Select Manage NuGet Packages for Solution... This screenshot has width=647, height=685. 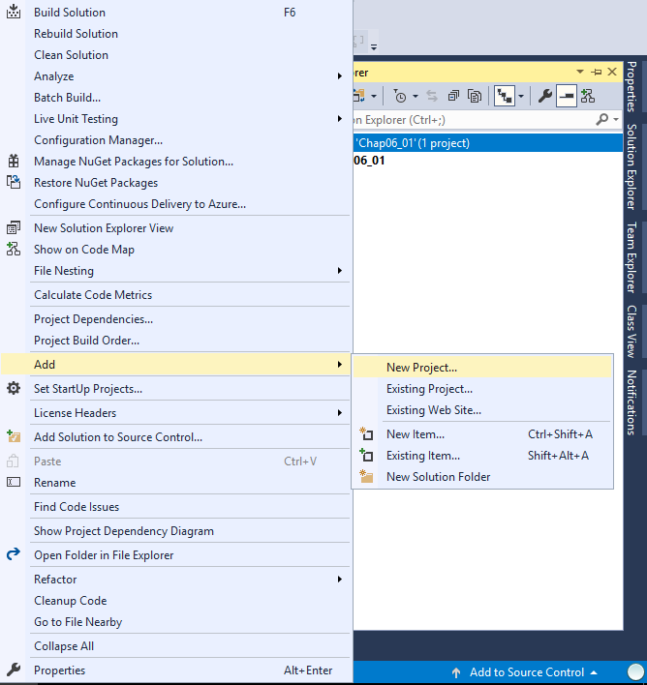point(134,162)
